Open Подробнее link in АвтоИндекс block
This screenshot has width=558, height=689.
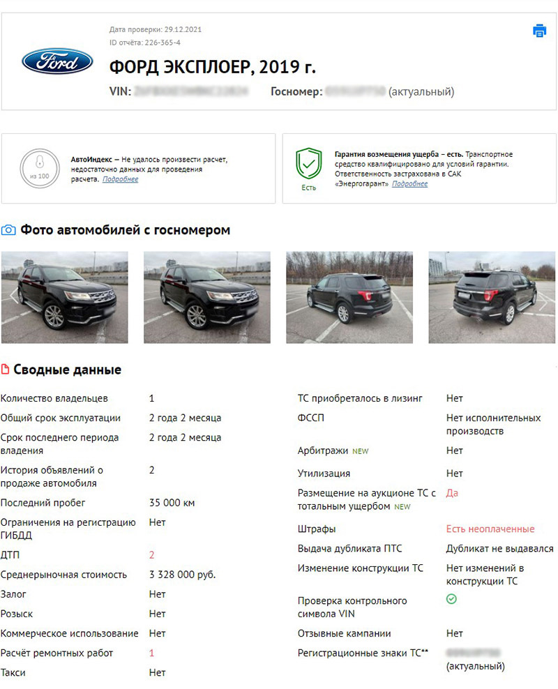120,179
